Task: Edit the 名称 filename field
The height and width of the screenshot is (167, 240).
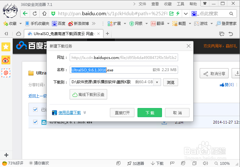Action: pos(124,70)
